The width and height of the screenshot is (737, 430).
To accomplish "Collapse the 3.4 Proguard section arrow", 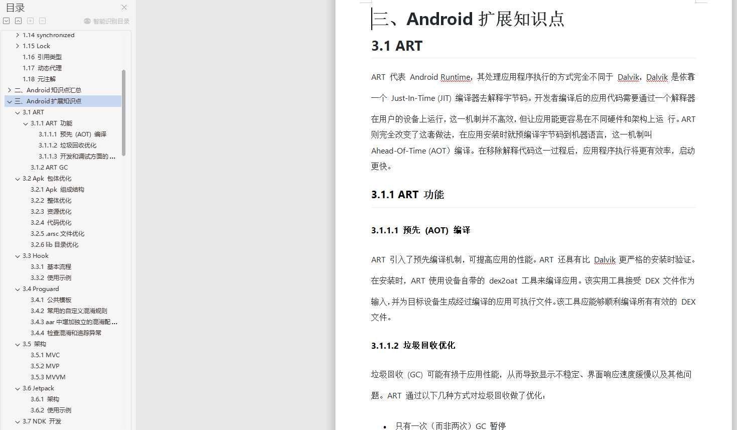I will pyautogui.click(x=18, y=289).
